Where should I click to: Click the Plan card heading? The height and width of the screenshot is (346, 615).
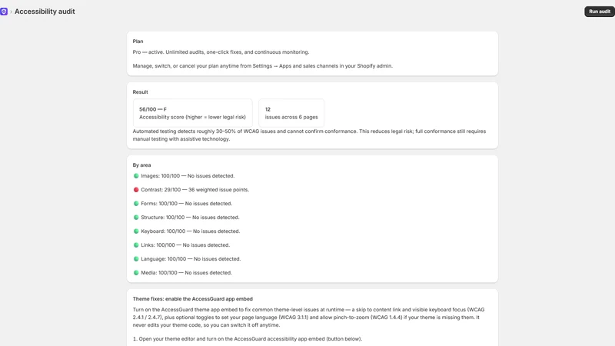pyautogui.click(x=138, y=42)
